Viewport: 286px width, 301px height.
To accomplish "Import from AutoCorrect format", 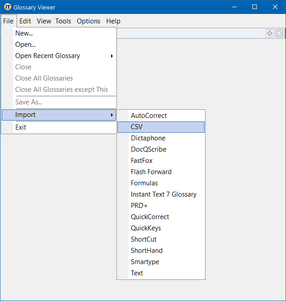I will point(149,116).
